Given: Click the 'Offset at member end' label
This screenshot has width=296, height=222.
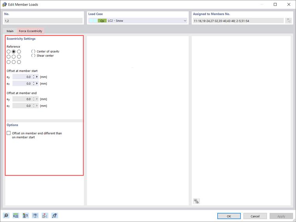Looking at the screenshot, I should click(21, 93).
